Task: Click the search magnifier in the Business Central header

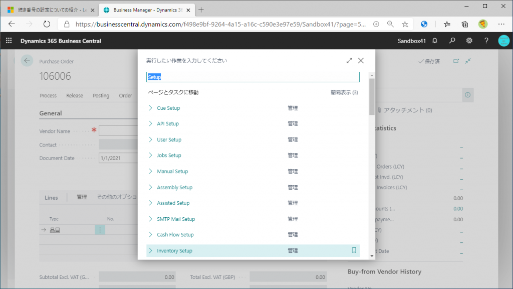Action: click(x=452, y=41)
